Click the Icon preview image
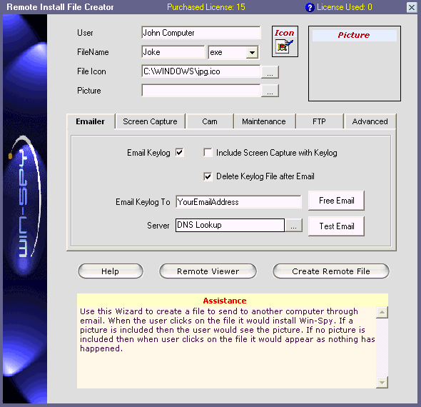 [x=285, y=46]
